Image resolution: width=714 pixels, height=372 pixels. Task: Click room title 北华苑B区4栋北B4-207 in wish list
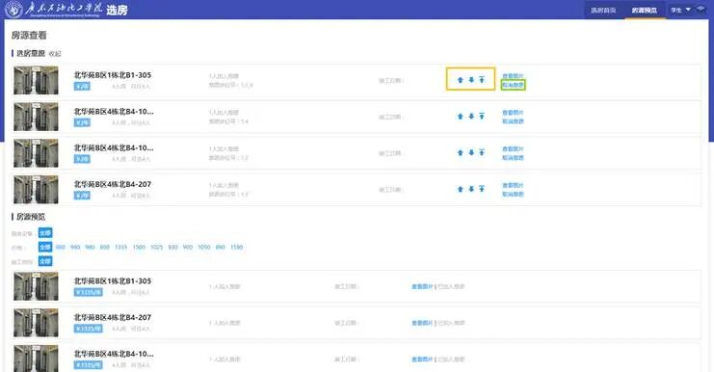point(113,184)
